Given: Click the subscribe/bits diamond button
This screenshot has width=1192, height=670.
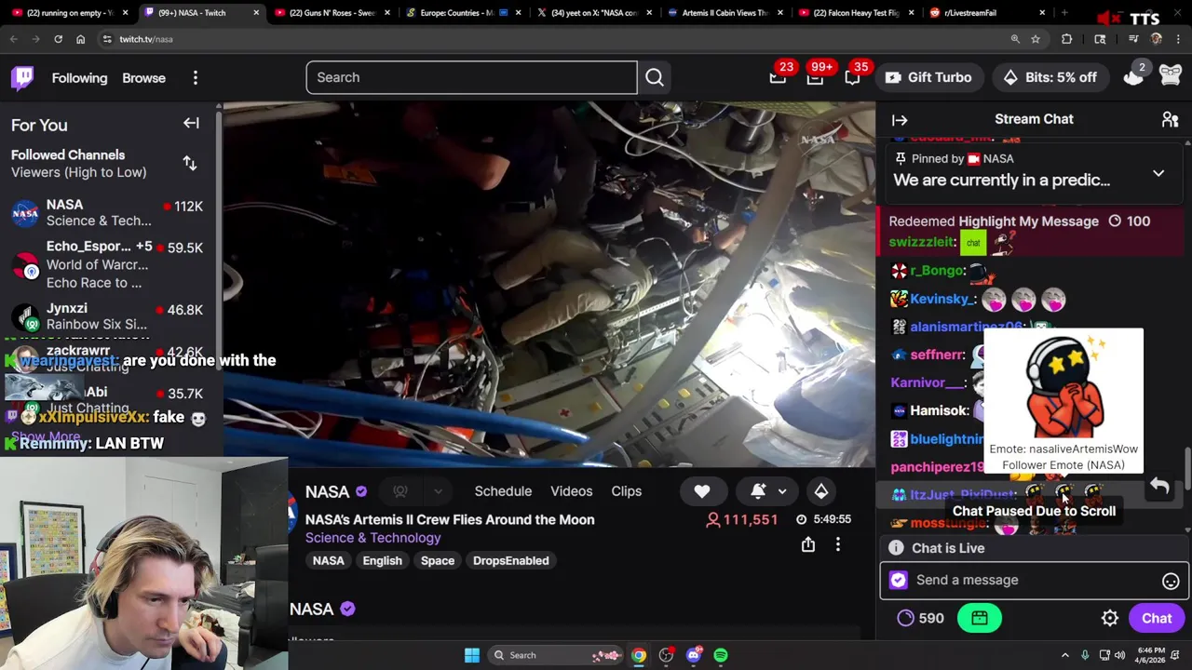Looking at the screenshot, I should 820,491.
